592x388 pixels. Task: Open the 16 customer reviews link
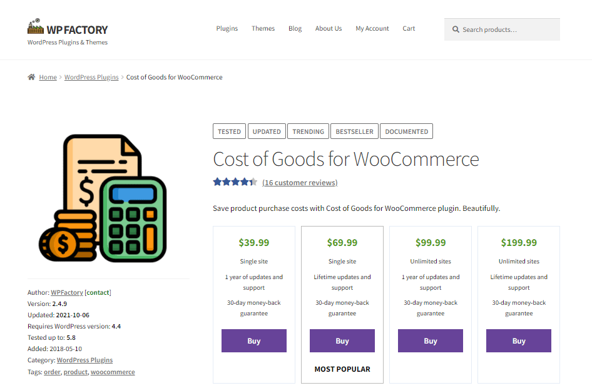coord(300,183)
